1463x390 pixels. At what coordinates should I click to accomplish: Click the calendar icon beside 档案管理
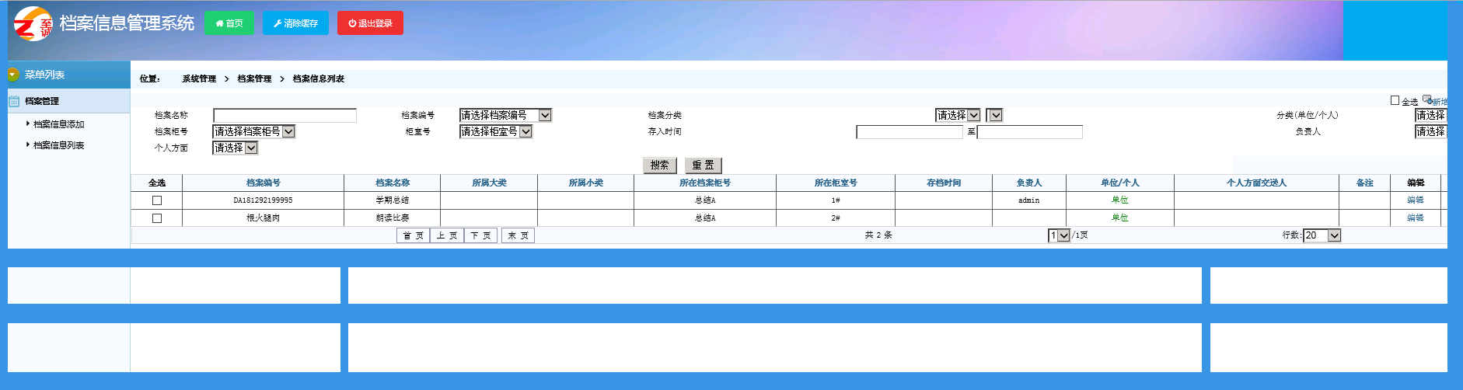[x=14, y=101]
